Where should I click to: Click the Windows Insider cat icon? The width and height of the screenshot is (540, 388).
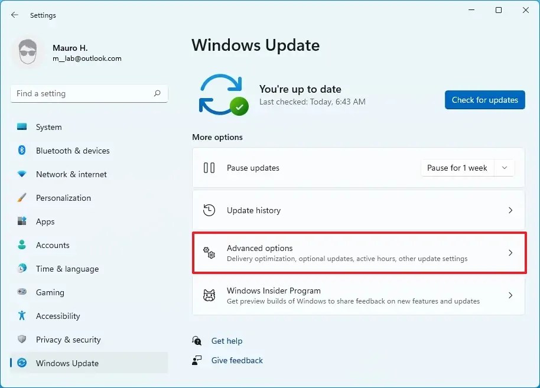point(209,295)
